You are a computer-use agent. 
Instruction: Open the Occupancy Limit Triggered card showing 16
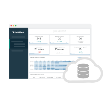(80, 50)
